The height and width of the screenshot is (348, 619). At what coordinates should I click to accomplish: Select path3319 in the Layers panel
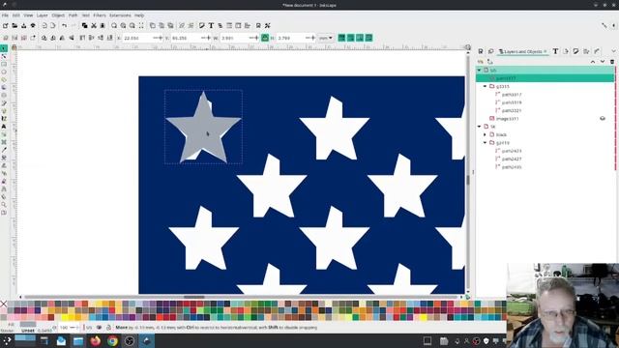512,102
